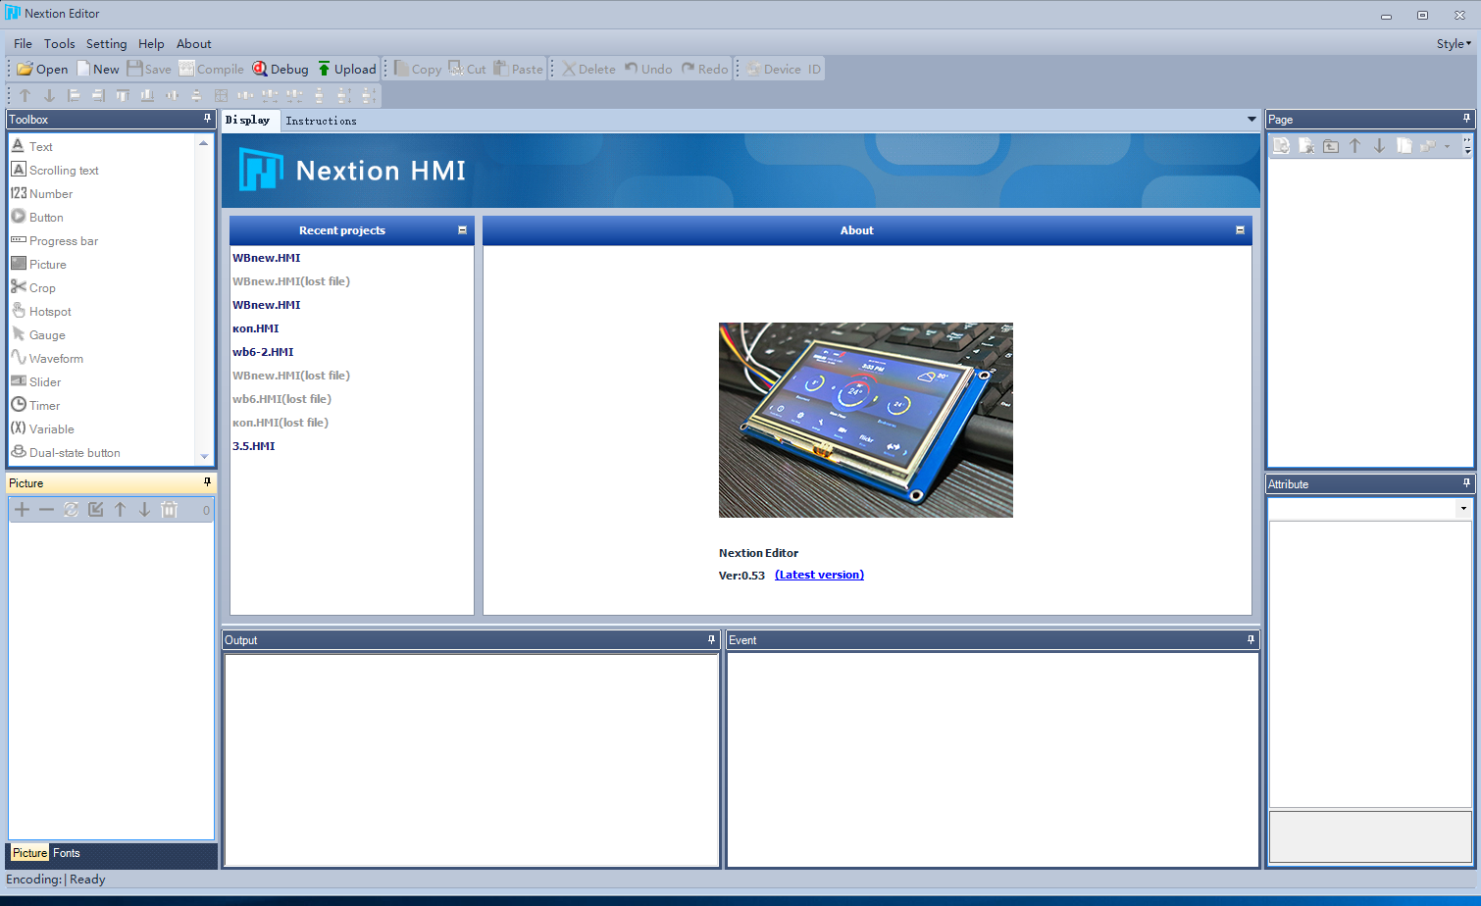Click the remove picture minus icon

pos(46,509)
